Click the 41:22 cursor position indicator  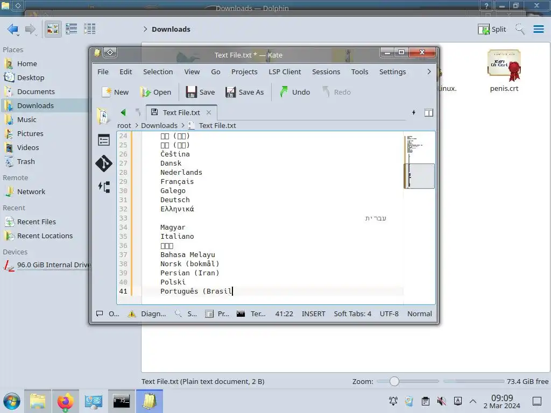click(284, 314)
